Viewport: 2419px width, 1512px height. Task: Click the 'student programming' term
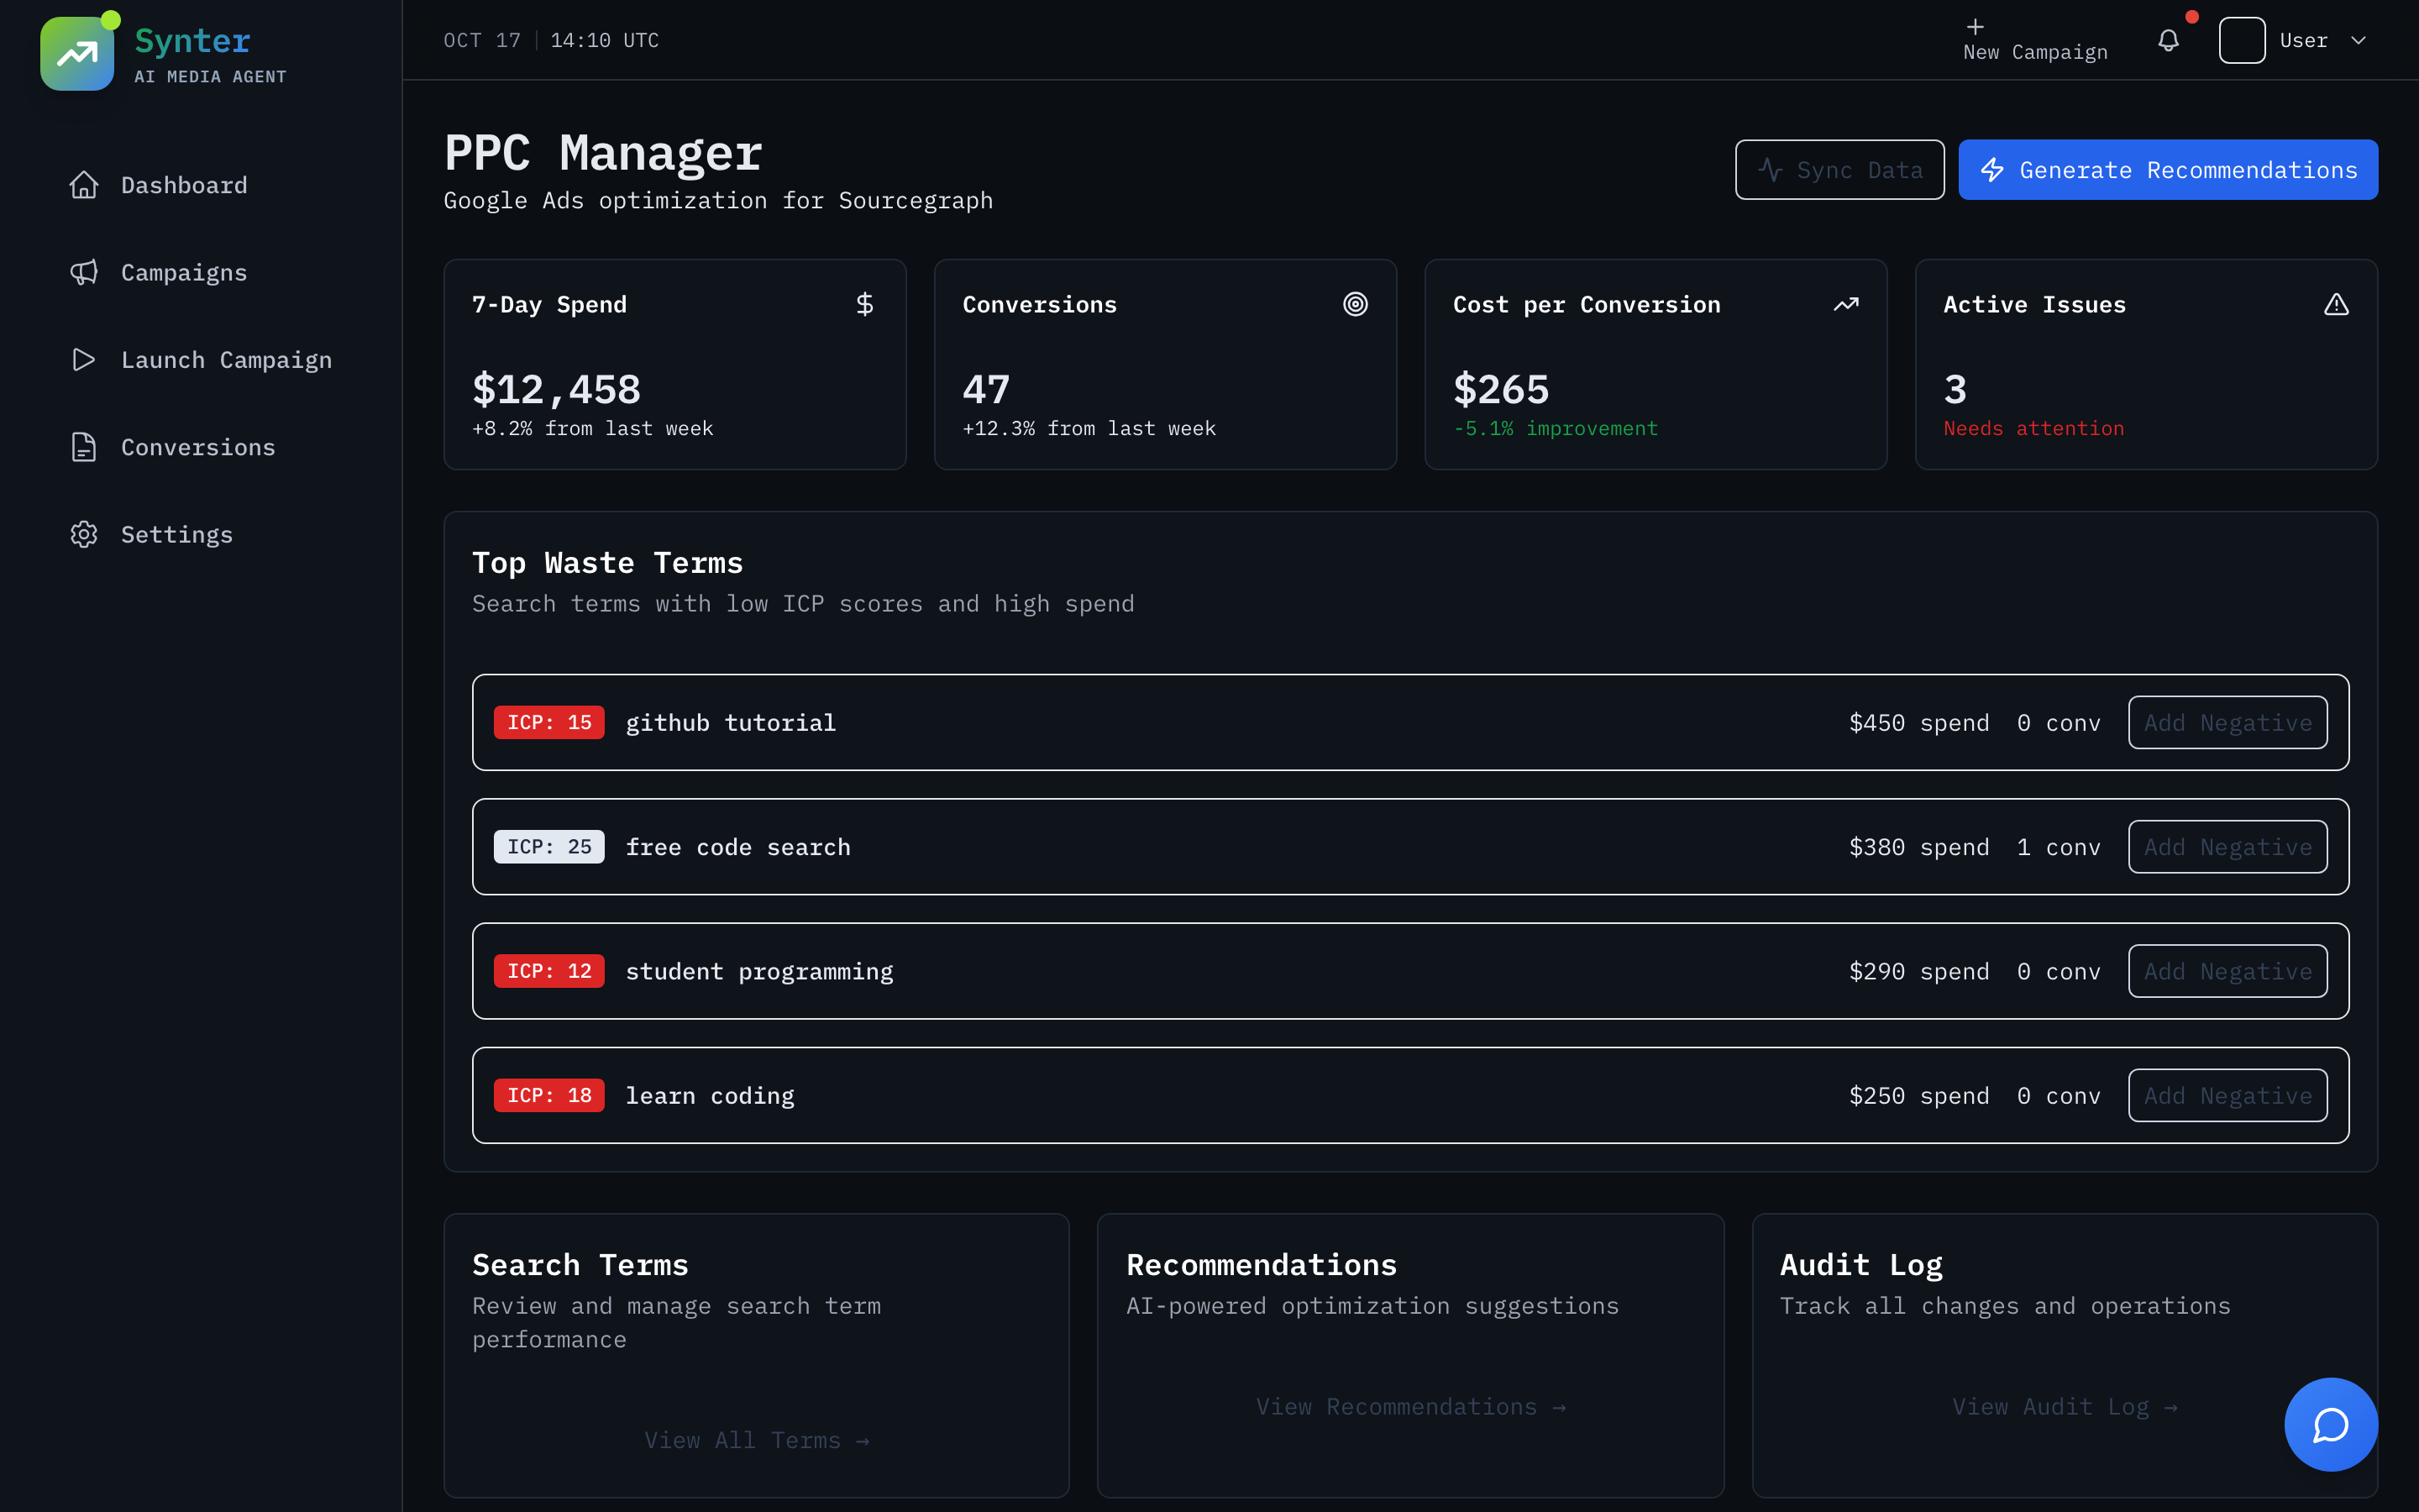point(758,971)
